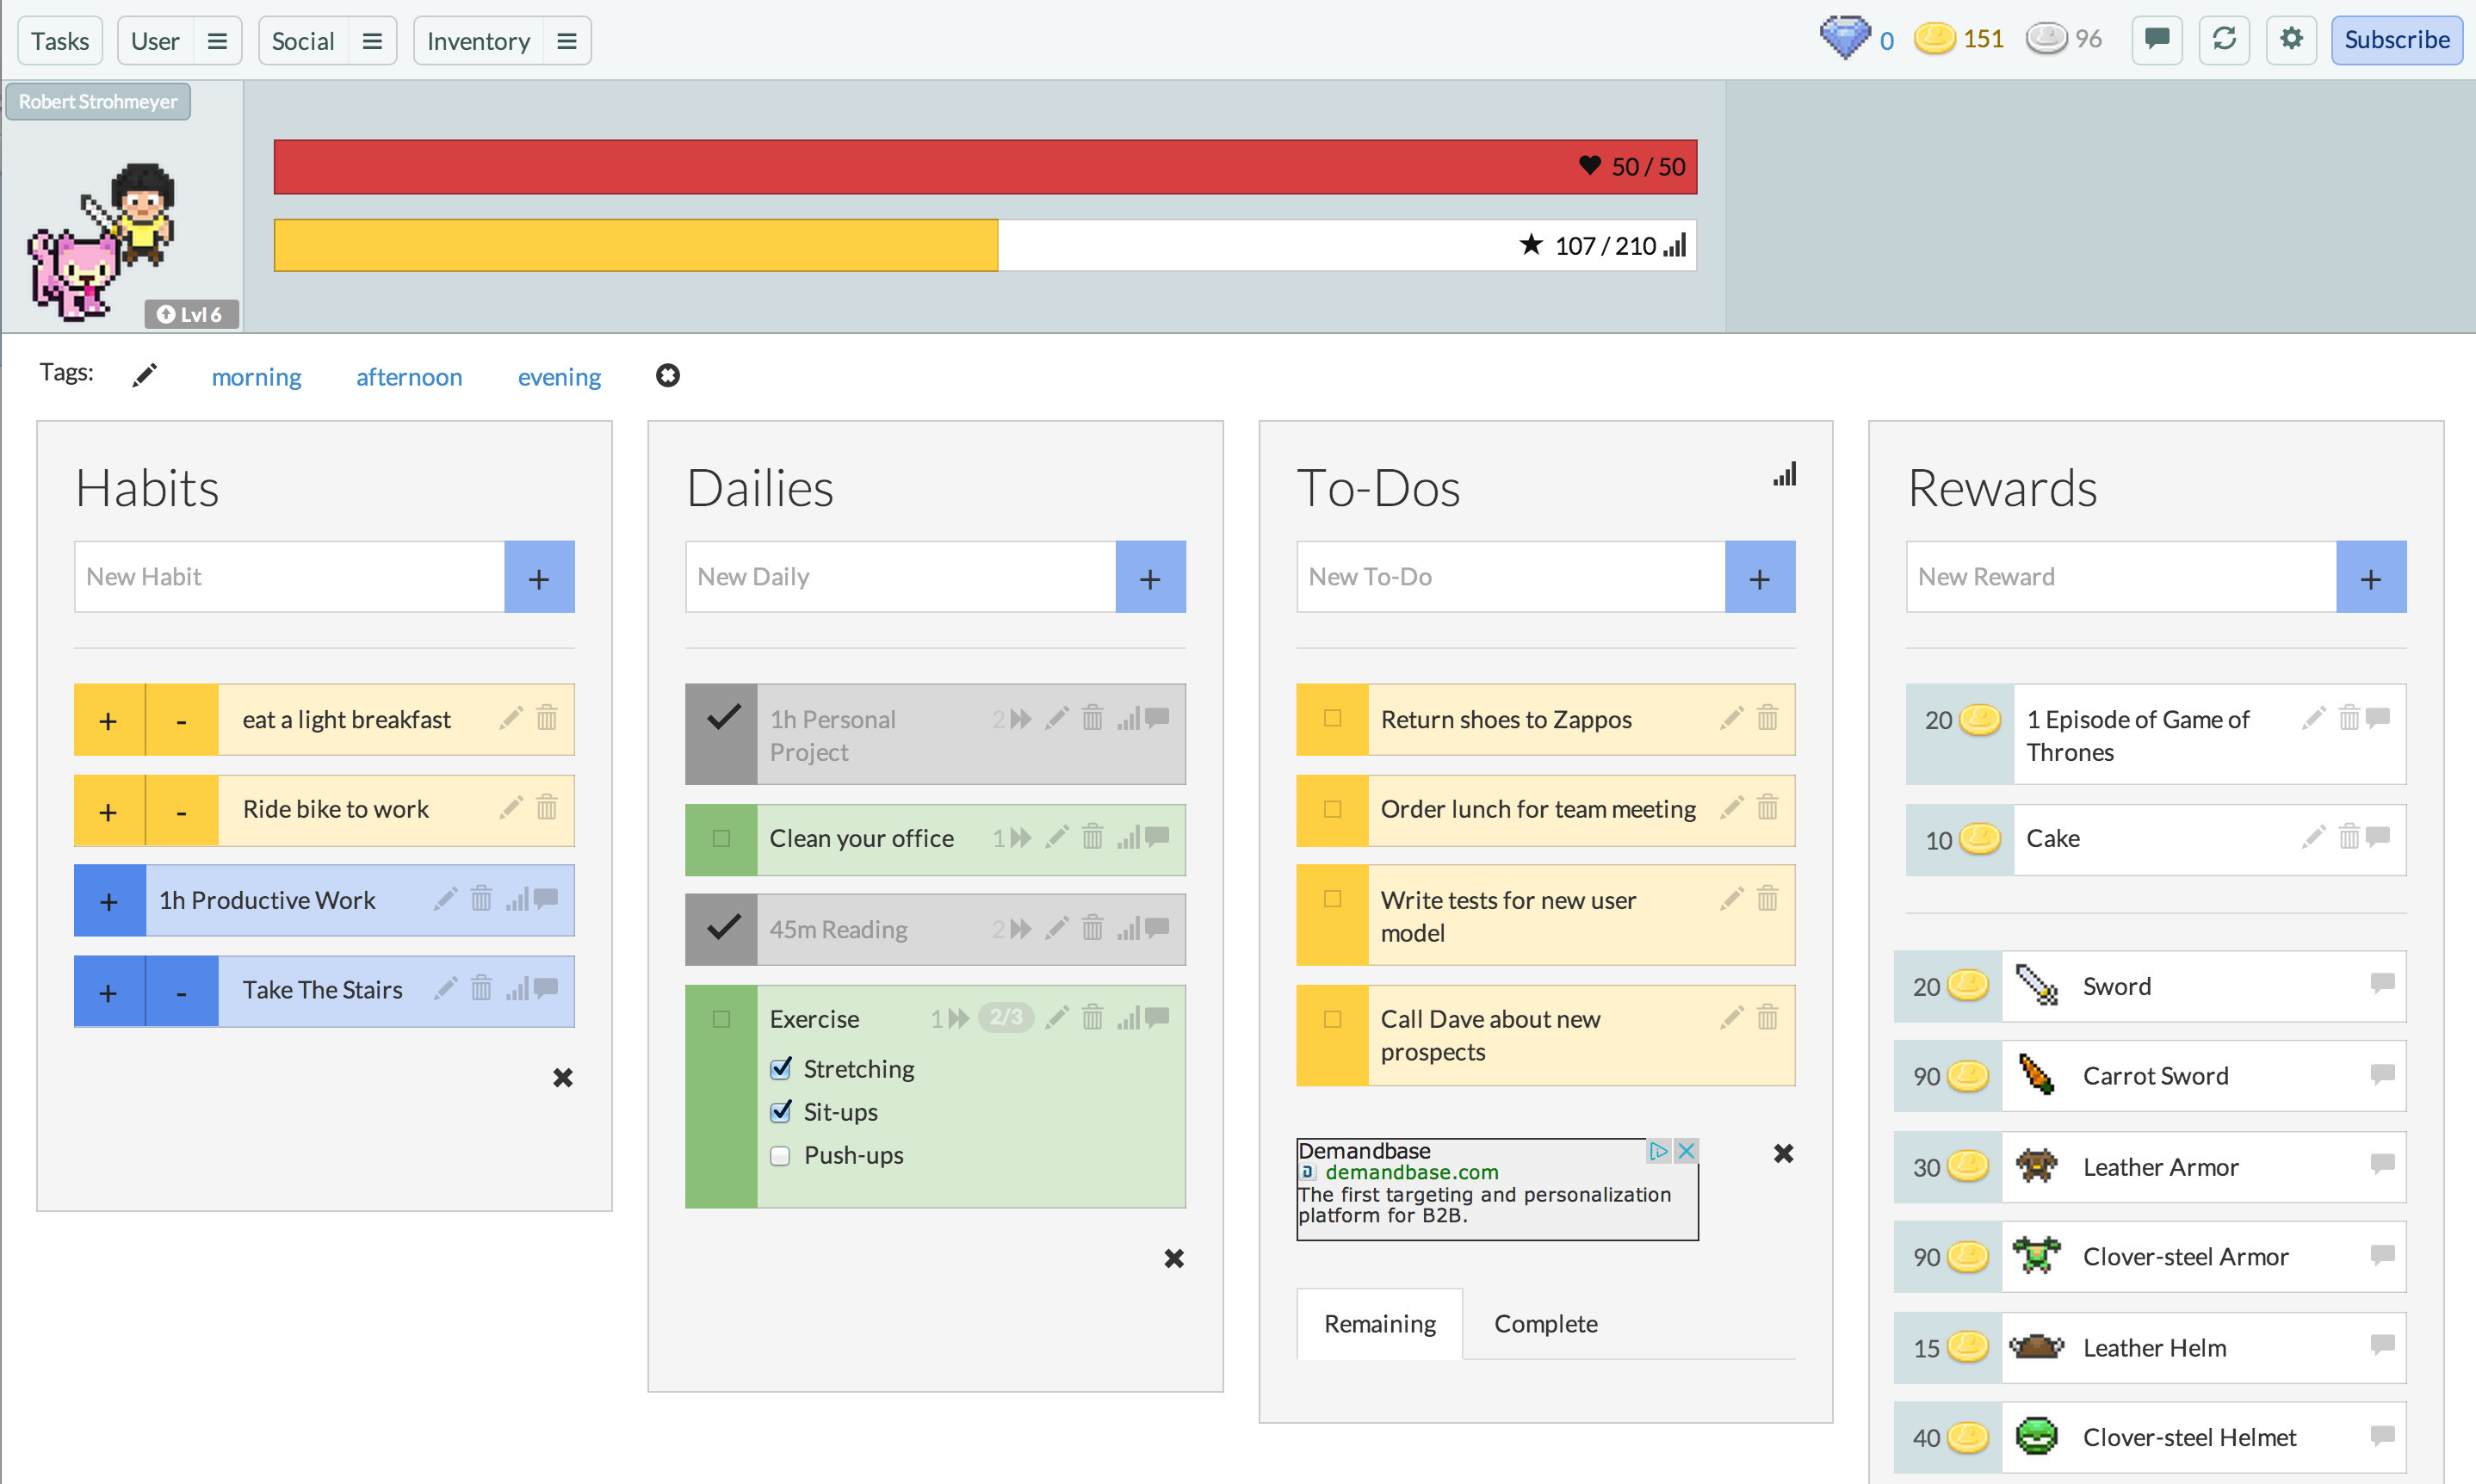Click the Clean your office streak chart icon
Viewport: 2476px width, 1484px height.
tap(1128, 837)
